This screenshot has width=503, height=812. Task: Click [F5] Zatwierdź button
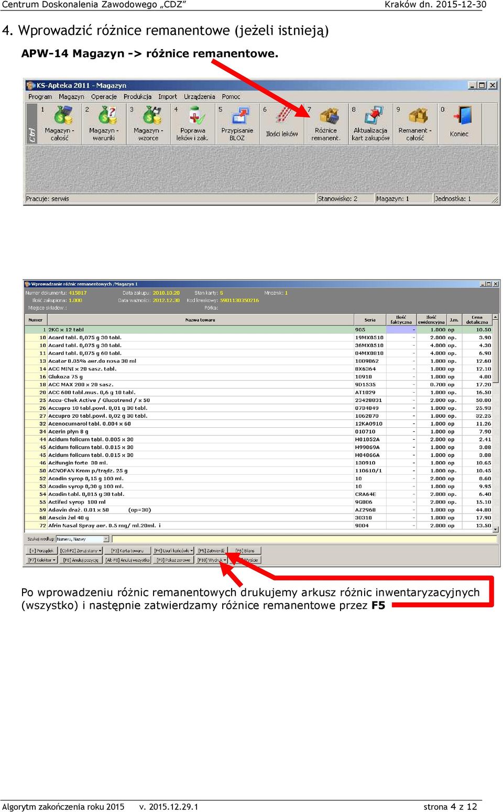[212, 551]
